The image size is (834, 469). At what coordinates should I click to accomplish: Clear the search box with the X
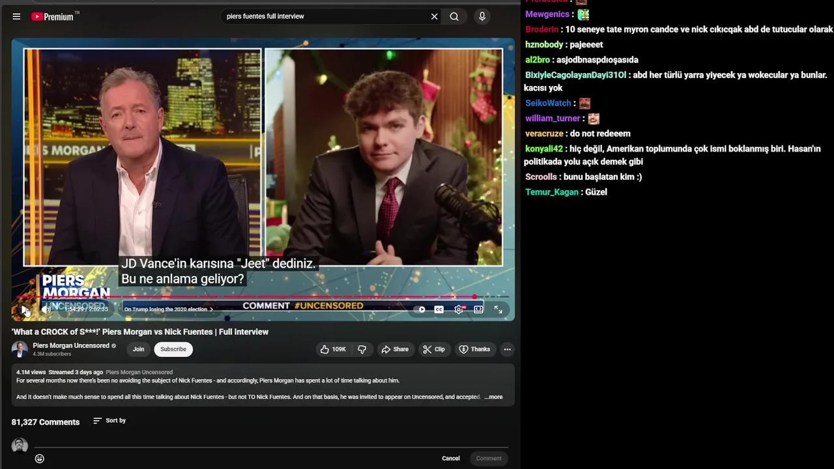click(x=434, y=16)
